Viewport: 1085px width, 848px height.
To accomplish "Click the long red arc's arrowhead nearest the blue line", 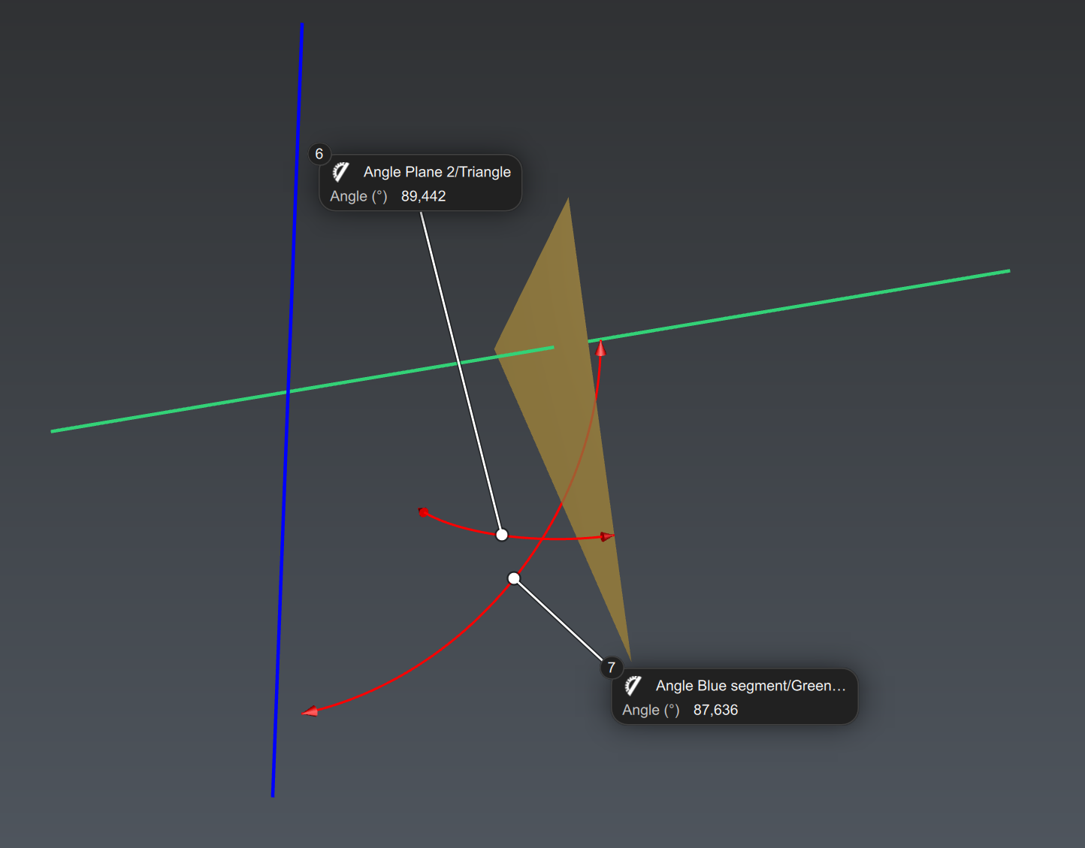I will coord(310,711).
